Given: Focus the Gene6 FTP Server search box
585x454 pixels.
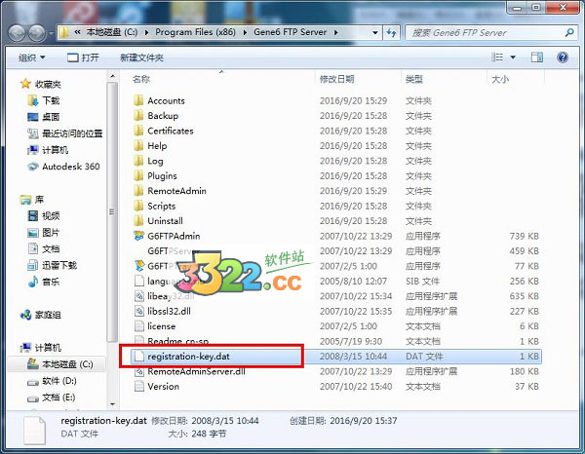Looking at the screenshot, I should click(x=485, y=33).
